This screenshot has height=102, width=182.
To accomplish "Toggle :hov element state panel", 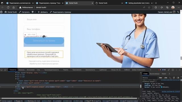I will [160, 78].
